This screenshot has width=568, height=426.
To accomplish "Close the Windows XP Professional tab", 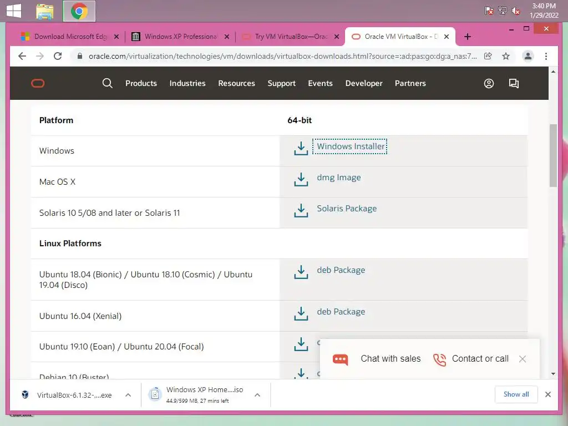I will click(226, 37).
